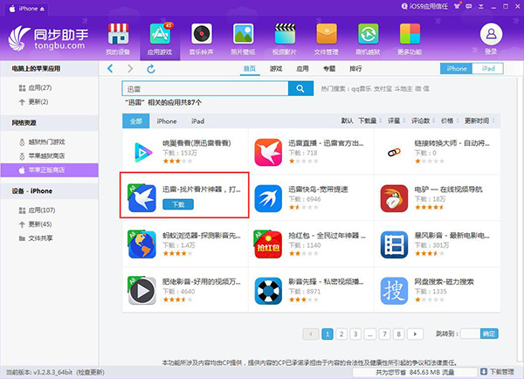The height and width of the screenshot is (379, 524).
Task: Open 刷机越狱 jailbreak icon
Action: (x=368, y=34)
